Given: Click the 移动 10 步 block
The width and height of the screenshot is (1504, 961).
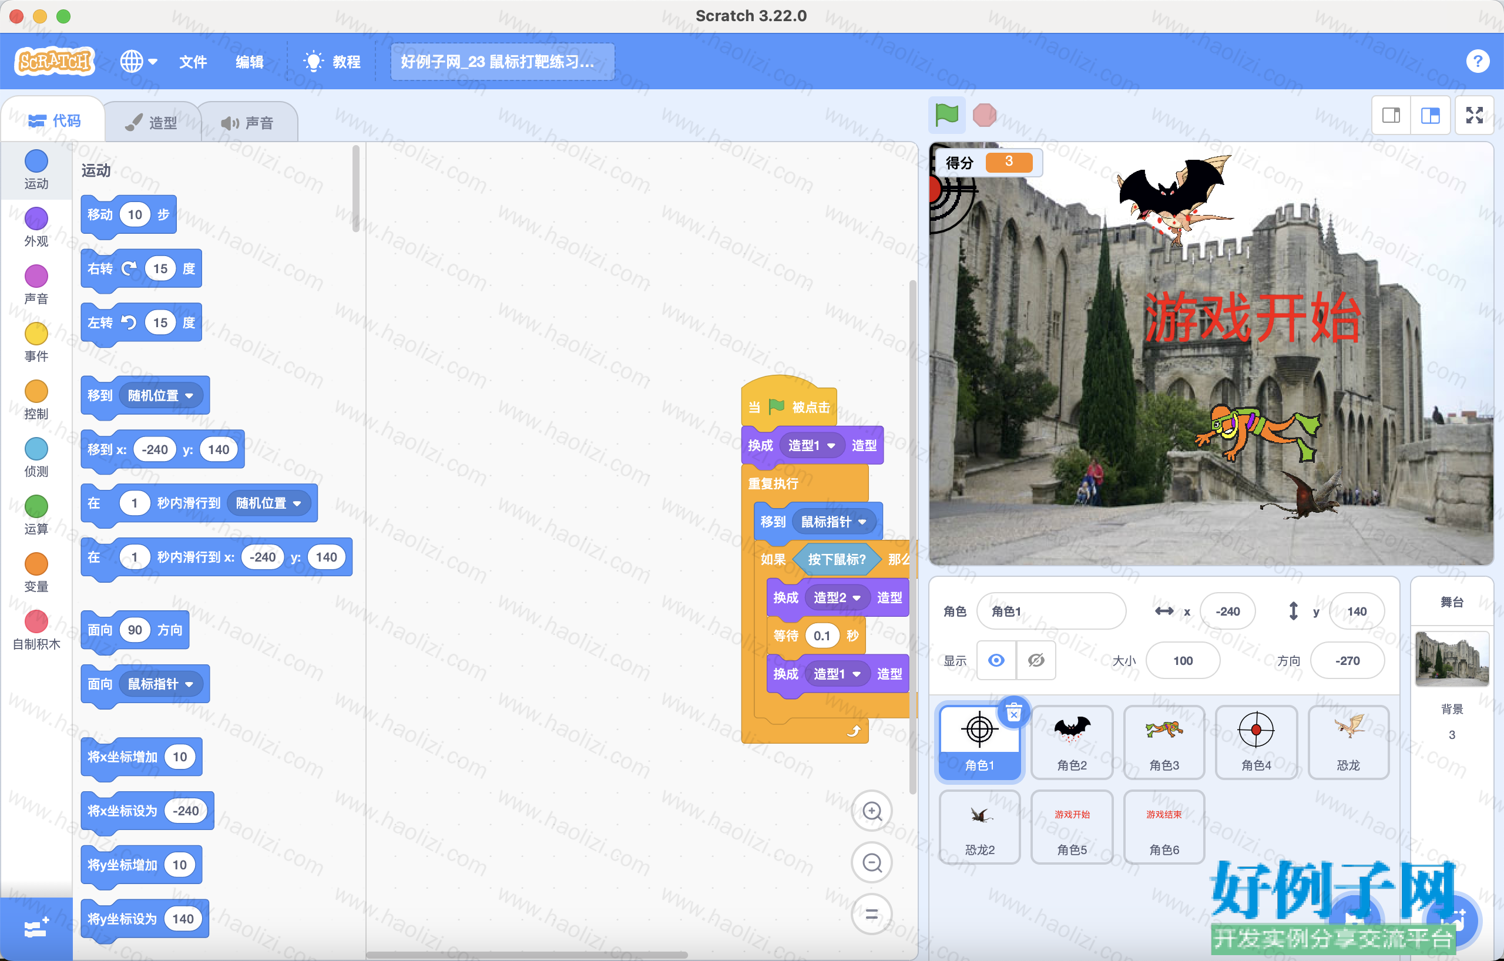Looking at the screenshot, I should pyautogui.click(x=129, y=215).
